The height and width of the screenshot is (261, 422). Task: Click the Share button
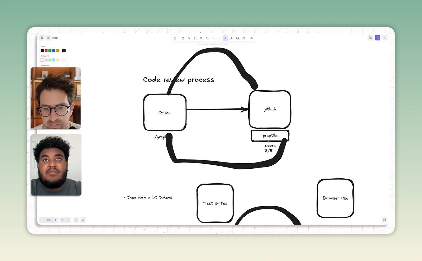[377, 38]
